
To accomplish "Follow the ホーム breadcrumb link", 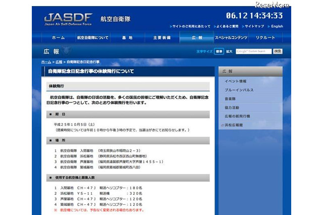I will (x=46, y=62).
